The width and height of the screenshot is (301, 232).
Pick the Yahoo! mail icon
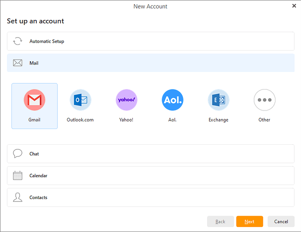tap(126, 100)
